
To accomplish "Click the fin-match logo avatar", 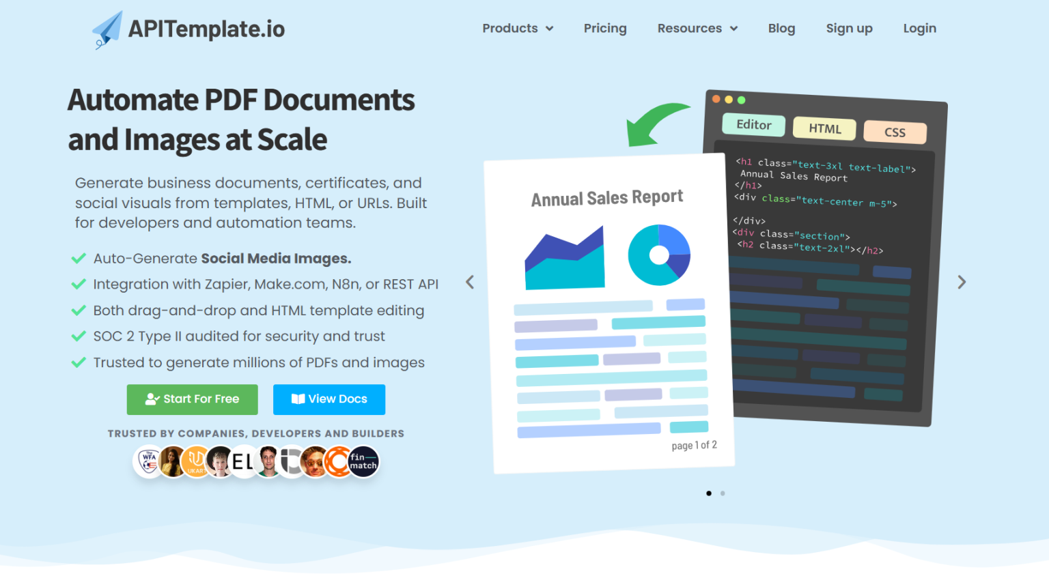I will click(x=363, y=462).
